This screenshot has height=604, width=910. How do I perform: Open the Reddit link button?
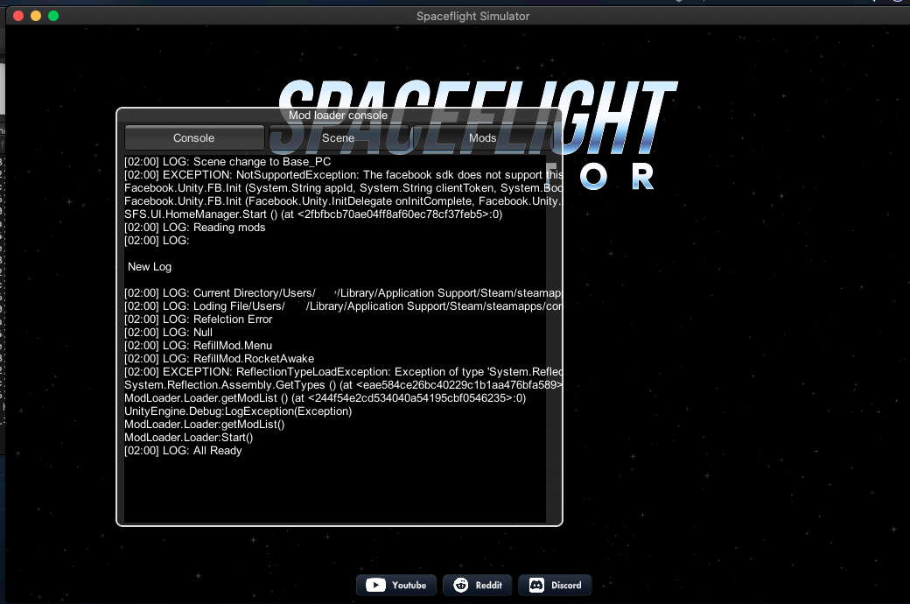[x=478, y=585]
